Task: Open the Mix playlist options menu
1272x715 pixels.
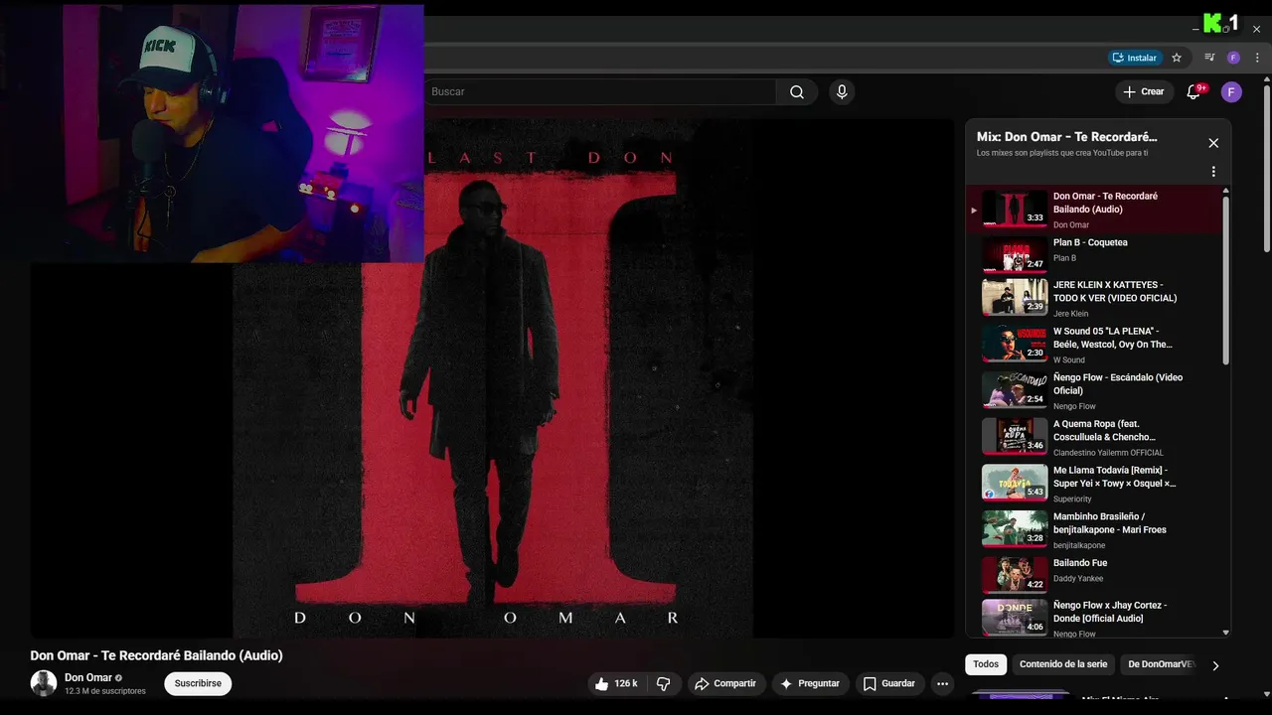Action: (x=1213, y=172)
